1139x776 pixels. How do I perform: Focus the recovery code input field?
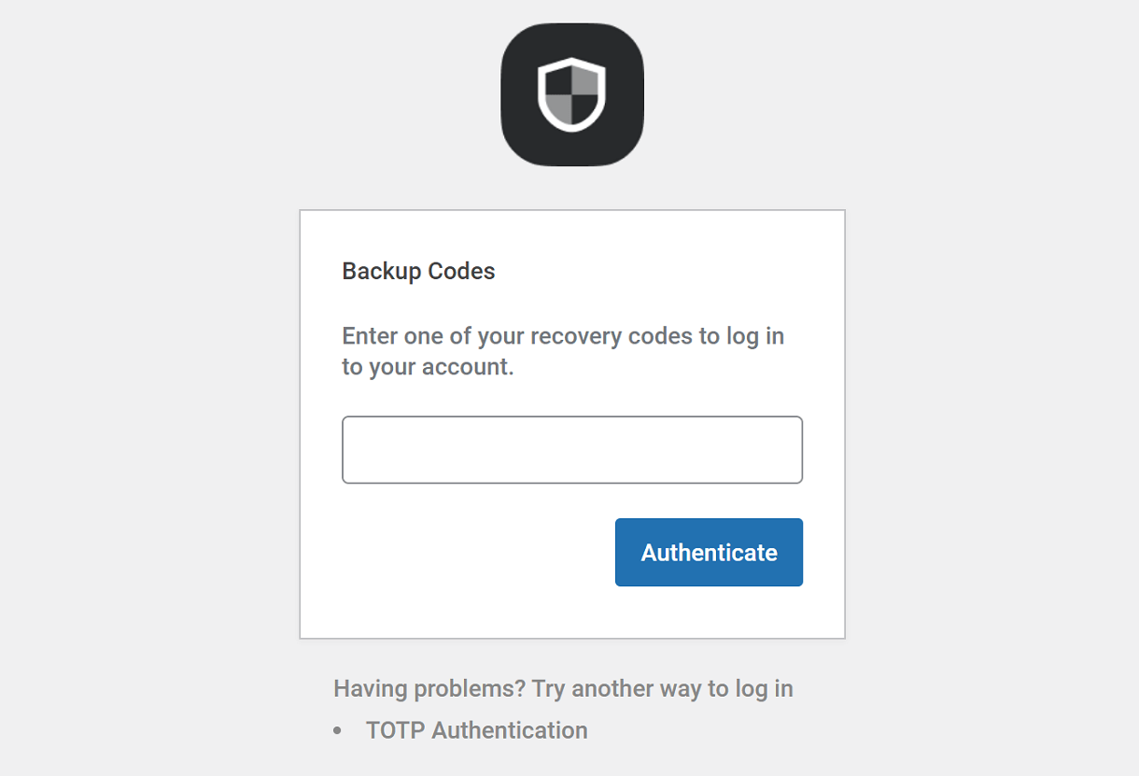click(572, 450)
